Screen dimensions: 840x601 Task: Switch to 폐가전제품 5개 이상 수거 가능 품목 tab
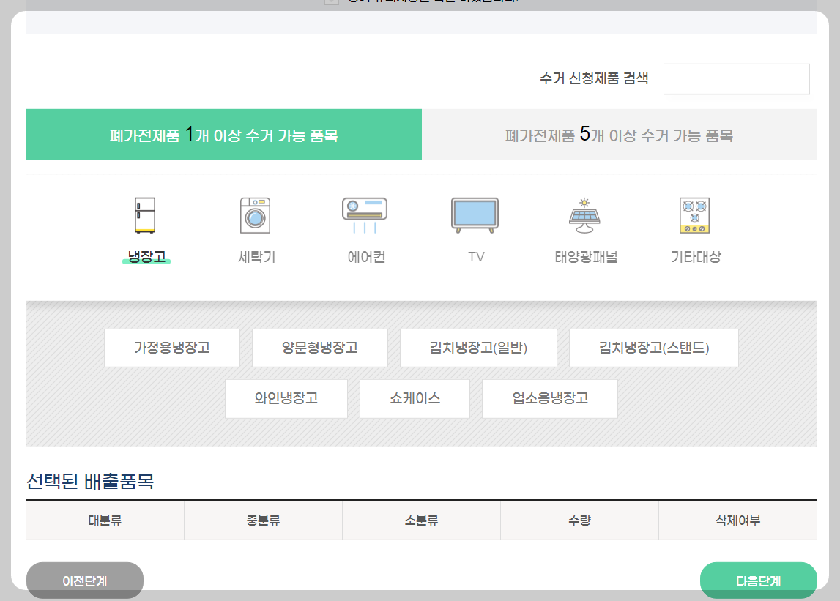[620, 135]
